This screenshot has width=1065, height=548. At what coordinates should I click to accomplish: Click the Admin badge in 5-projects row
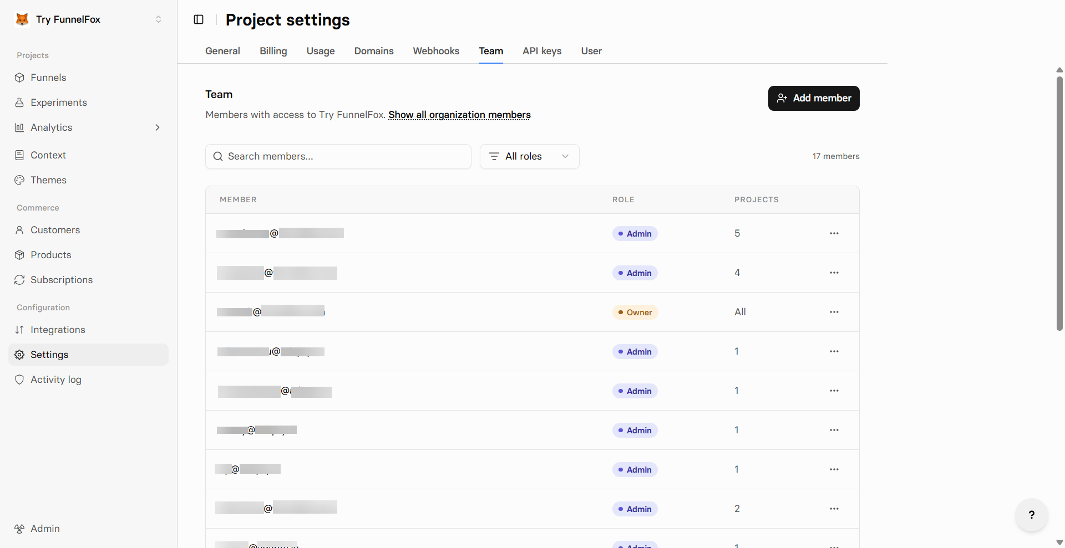[635, 234]
